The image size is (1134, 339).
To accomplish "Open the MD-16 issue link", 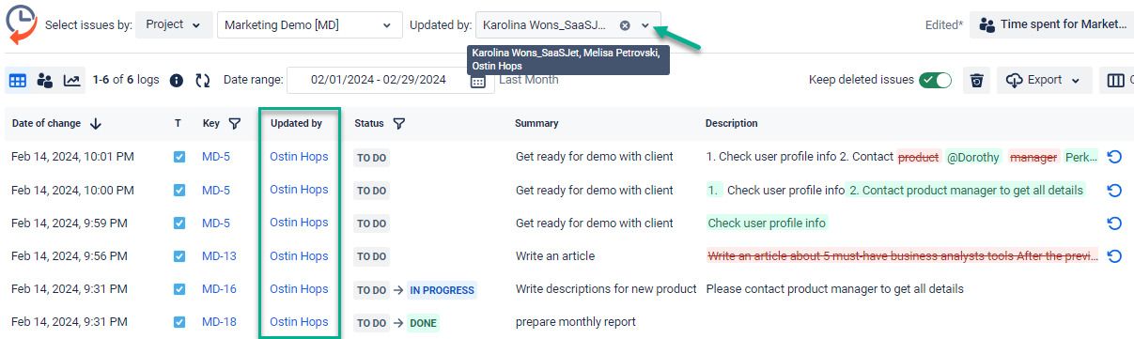I will (x=219, y=289).
